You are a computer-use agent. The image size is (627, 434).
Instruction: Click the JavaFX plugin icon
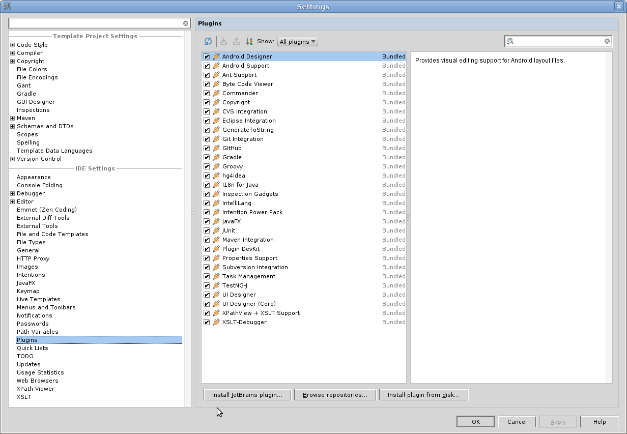tap(216, 221)
